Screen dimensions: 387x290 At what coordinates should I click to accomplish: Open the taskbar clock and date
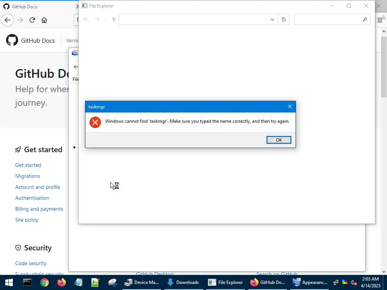pyautogui.click(x=370, y=282)
